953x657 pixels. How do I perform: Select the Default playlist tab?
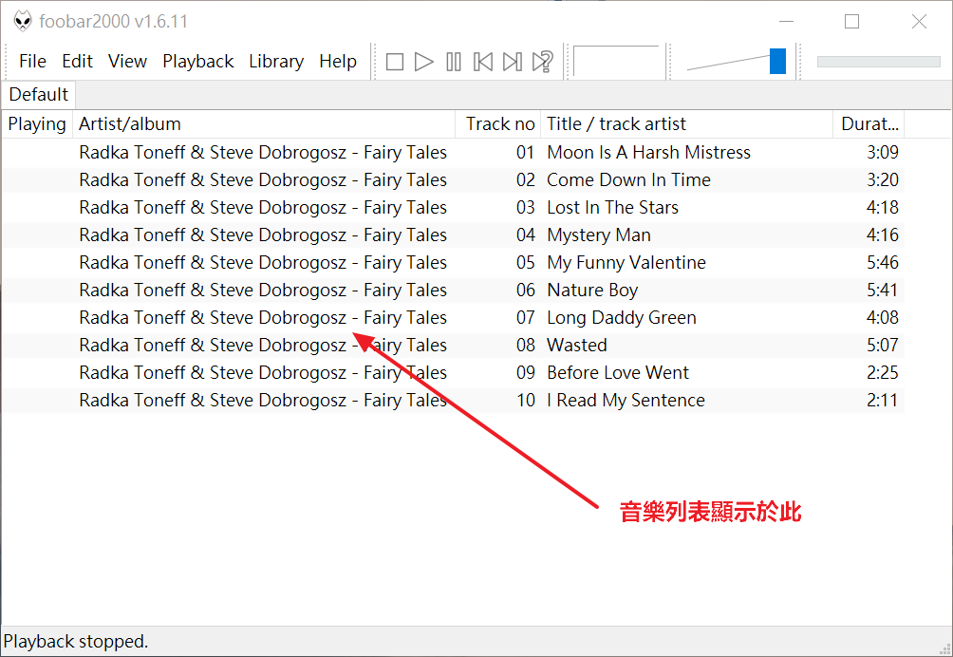coord(38,95)
